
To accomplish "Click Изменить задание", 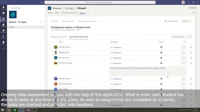I will (67, 21).
